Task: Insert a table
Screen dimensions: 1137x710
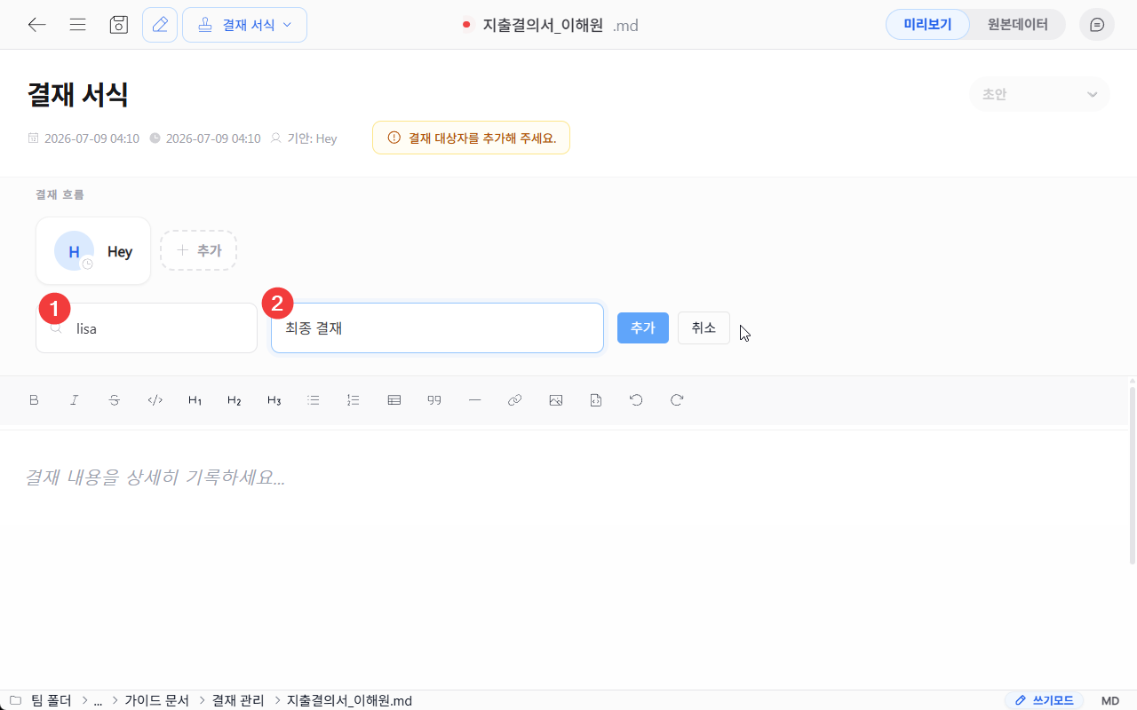Action: point(394,400)
